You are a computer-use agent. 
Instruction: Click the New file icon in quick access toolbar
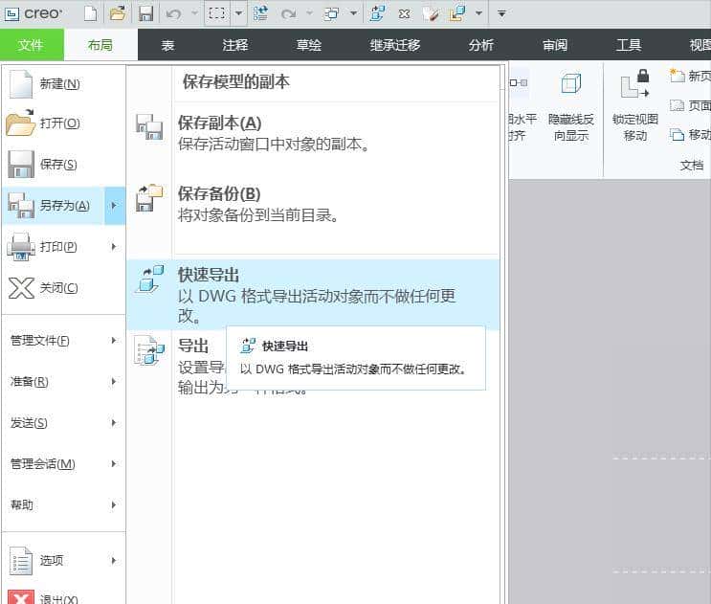90,13
